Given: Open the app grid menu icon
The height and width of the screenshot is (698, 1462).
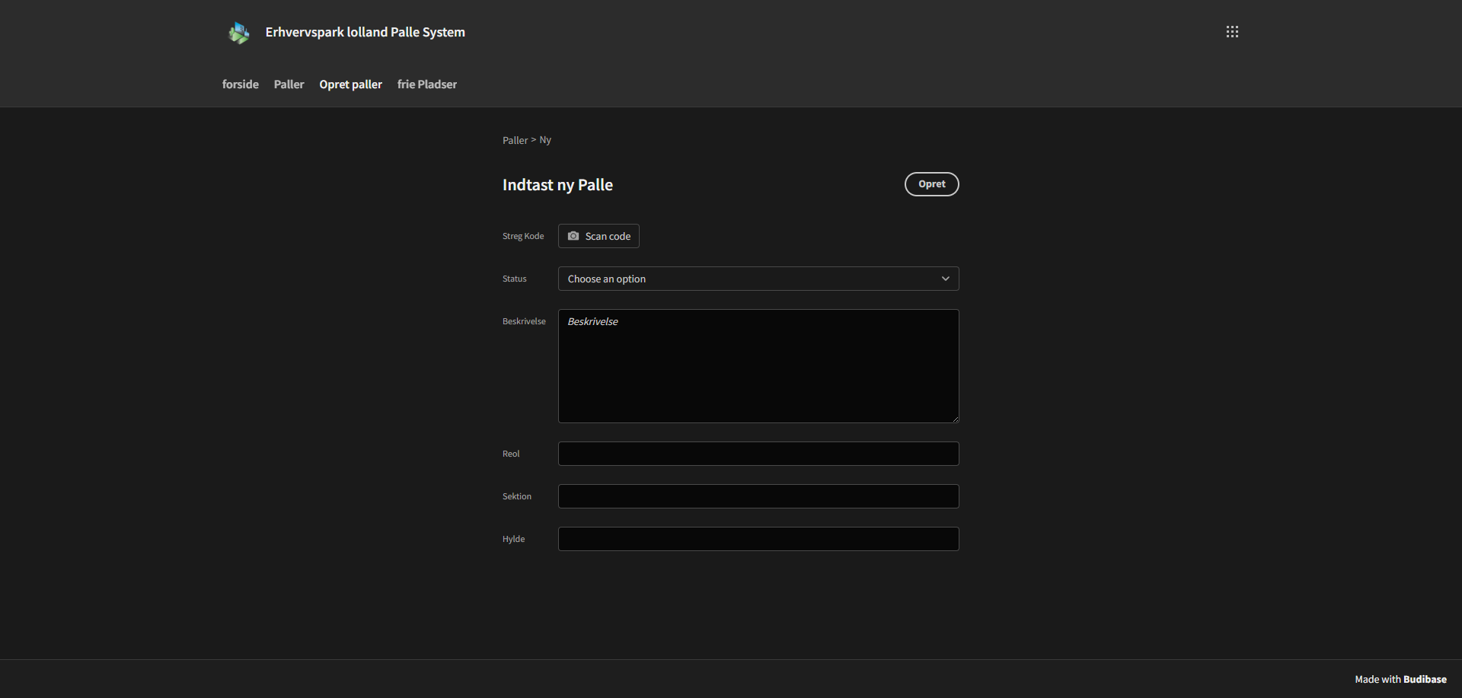Looking at the screenshot, I should point(1232,32).
